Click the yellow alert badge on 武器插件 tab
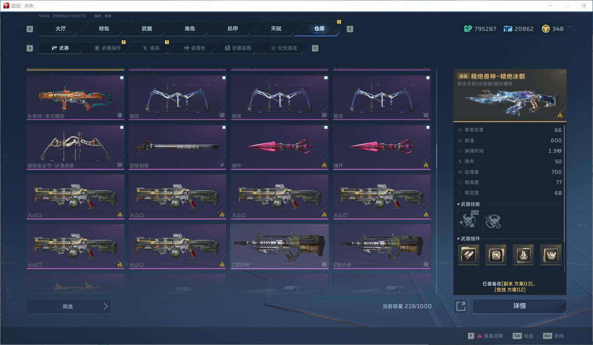The width and height of the screenshot is (593, 345). [124, 42]
